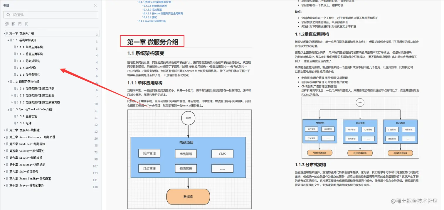The width and height of the screenshot is (444, 210).
Task: Click the expand-all bookmarks icon
Action: 6,24
